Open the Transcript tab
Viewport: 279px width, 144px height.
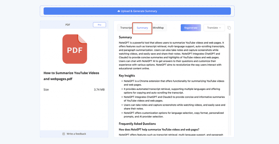click(126, 28)
